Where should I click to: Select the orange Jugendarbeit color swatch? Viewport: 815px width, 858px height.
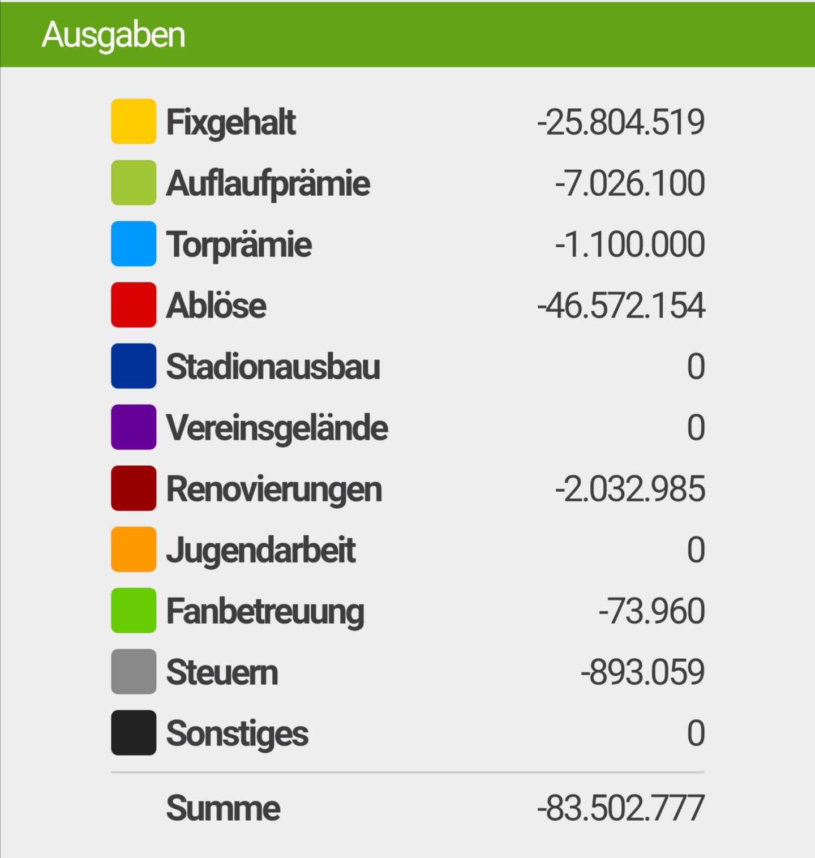pos(134,549)
